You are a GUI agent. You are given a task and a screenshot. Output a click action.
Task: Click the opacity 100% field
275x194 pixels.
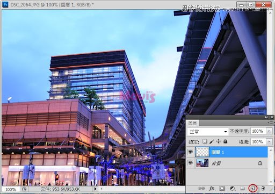coord(258,131)
